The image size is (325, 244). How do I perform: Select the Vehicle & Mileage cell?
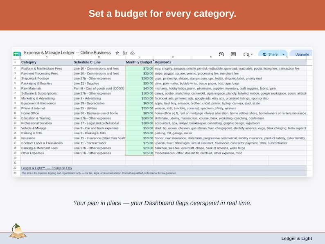pyautogui.click(x=47, y=128)
